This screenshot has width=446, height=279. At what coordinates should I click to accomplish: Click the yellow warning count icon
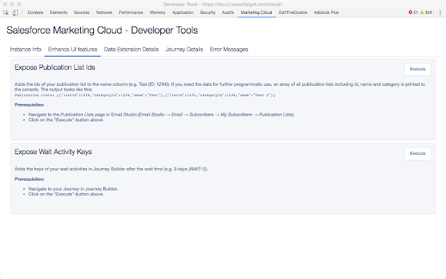[422, 13]
